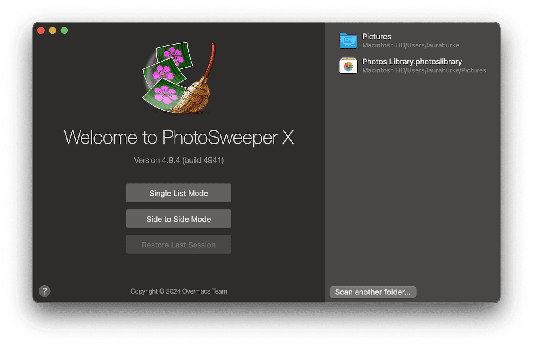
Task: Click the photoslibrary package icon in the sidebar
Action: click(348, 66)
